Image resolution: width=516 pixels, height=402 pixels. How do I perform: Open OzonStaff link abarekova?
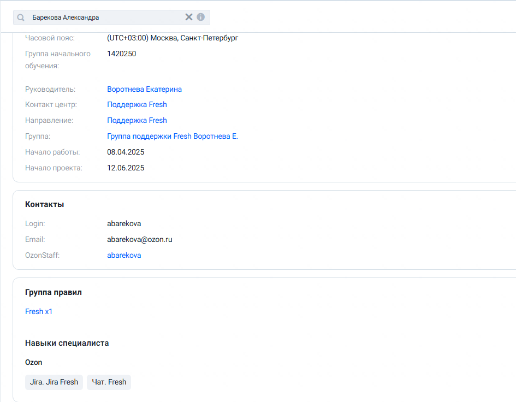pos(124,255)
